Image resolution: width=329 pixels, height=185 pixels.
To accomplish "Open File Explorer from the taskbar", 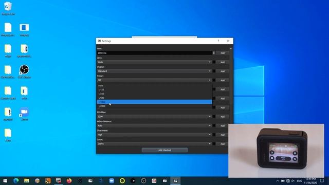I will click(27, 180).
